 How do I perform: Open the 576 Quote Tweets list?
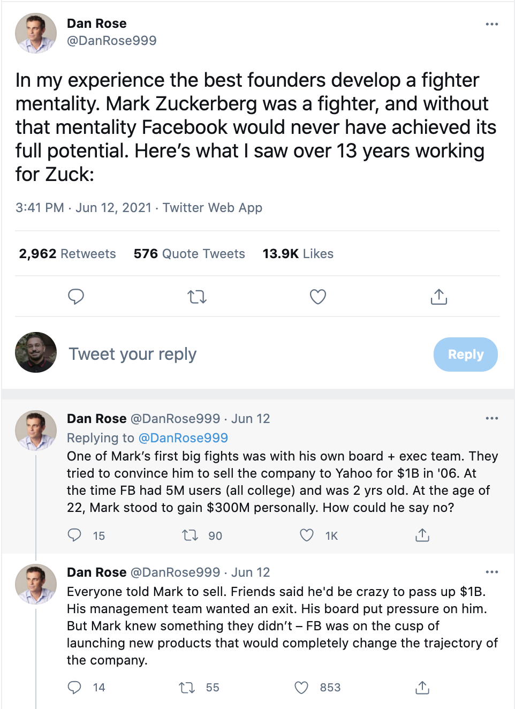189,254
